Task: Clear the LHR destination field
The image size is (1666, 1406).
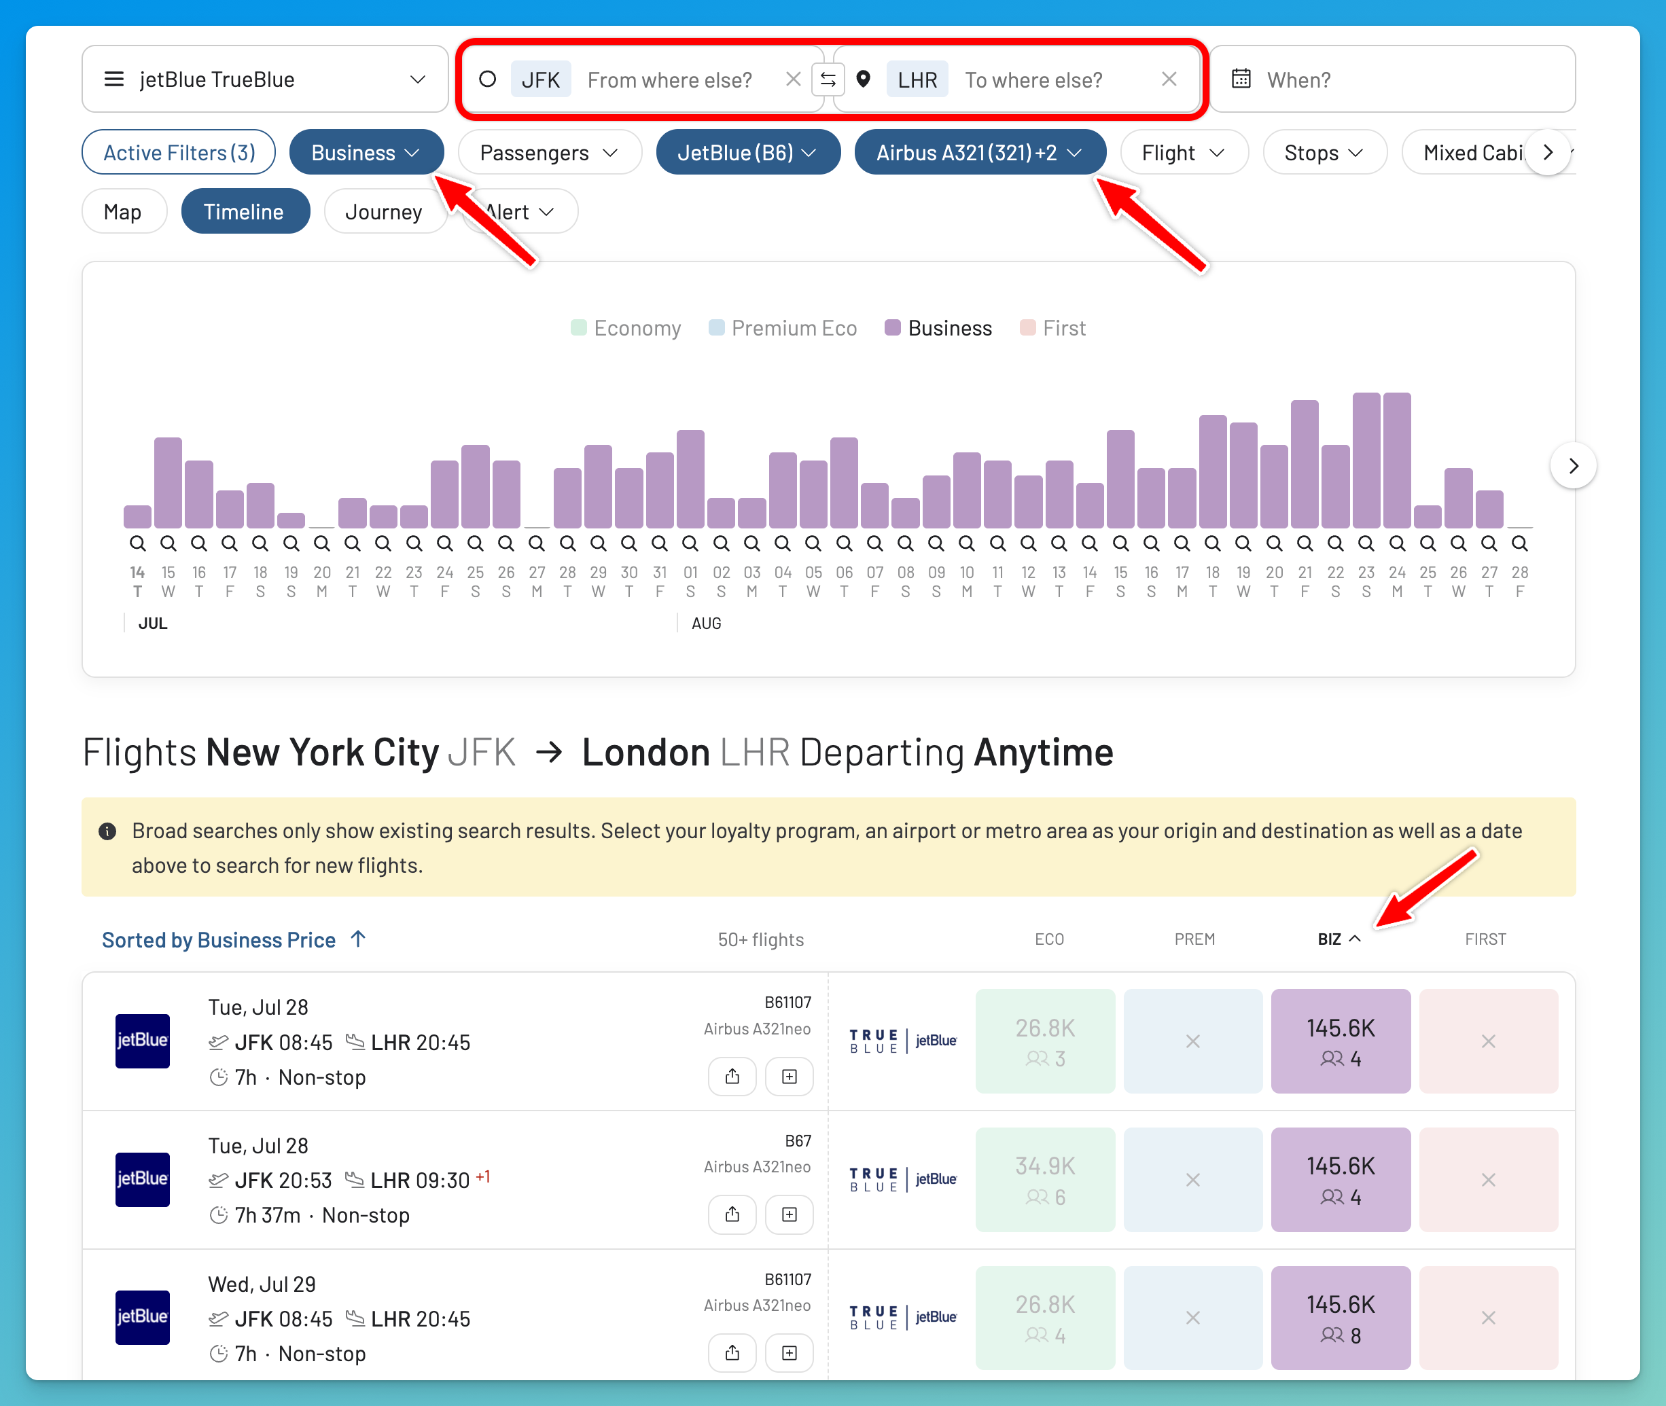Action: click(1169, 79)
